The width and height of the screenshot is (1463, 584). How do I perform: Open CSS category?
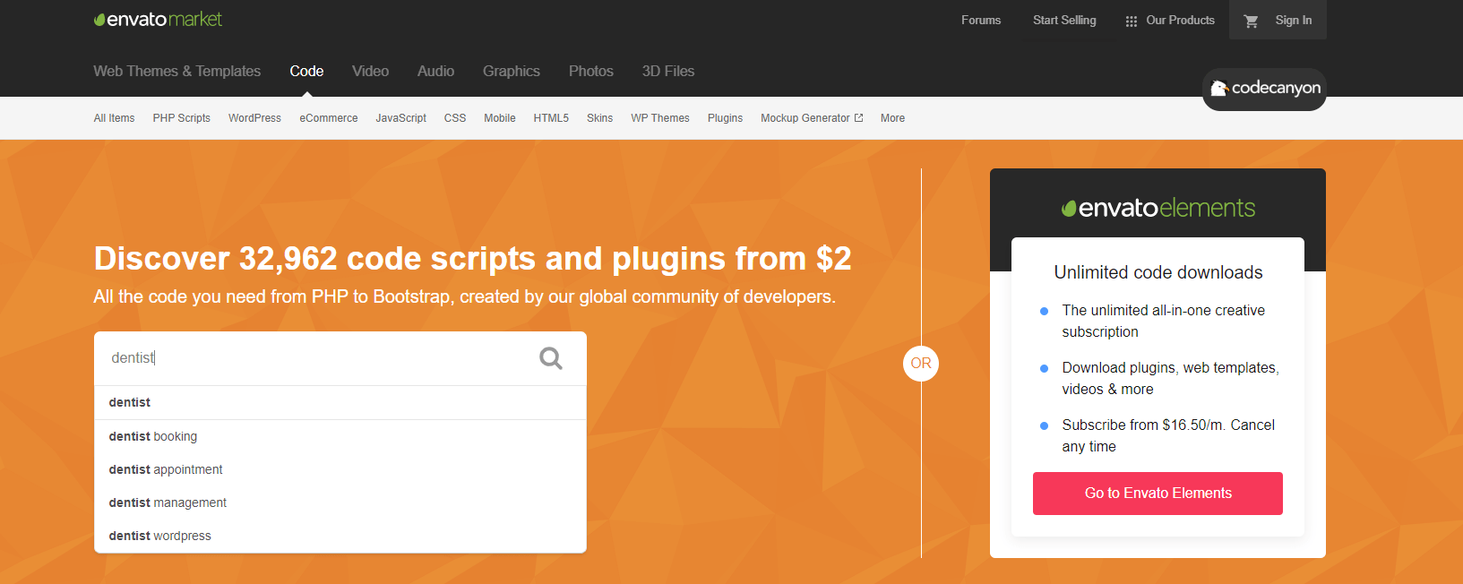click(x=455, y=118)
